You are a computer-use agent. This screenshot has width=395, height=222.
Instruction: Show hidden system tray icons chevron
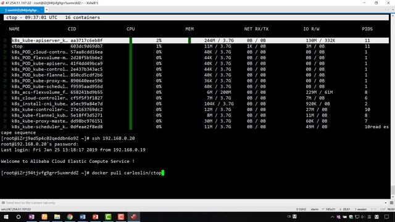[x=332, y=217]
